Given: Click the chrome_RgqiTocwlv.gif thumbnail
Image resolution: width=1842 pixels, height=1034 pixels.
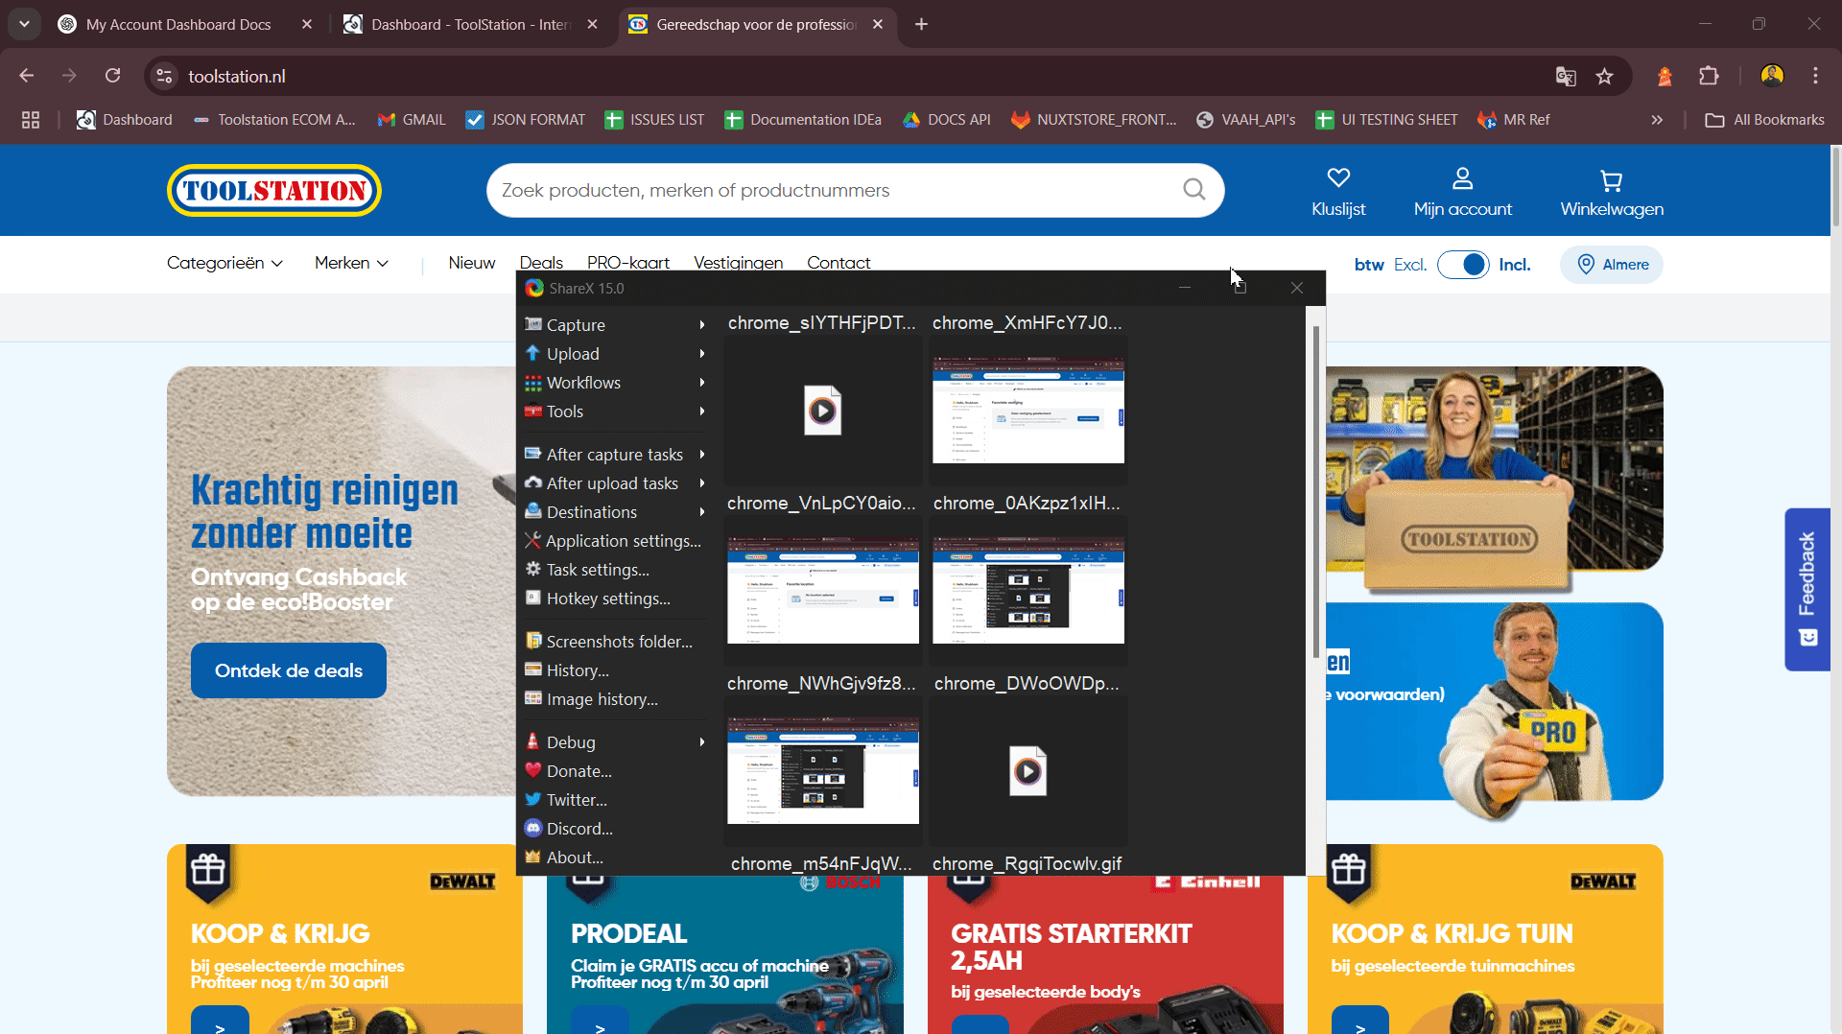Looking at the screenshot, I should (1027, 770).
